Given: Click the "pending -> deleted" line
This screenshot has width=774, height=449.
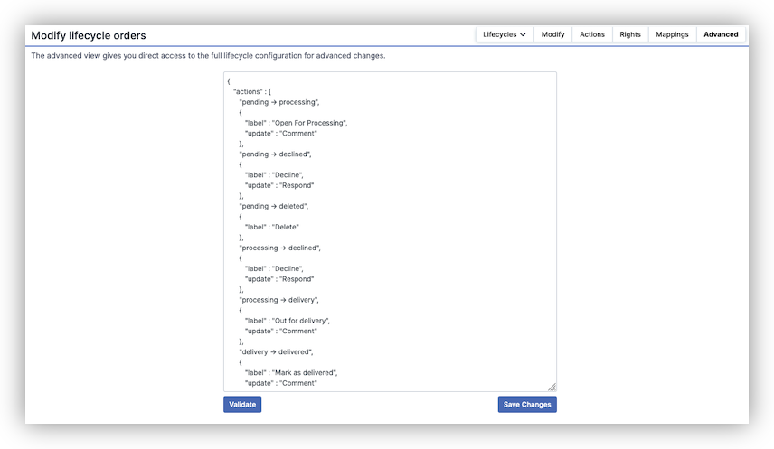Looking at the screenshot, I should click(274, 206).
